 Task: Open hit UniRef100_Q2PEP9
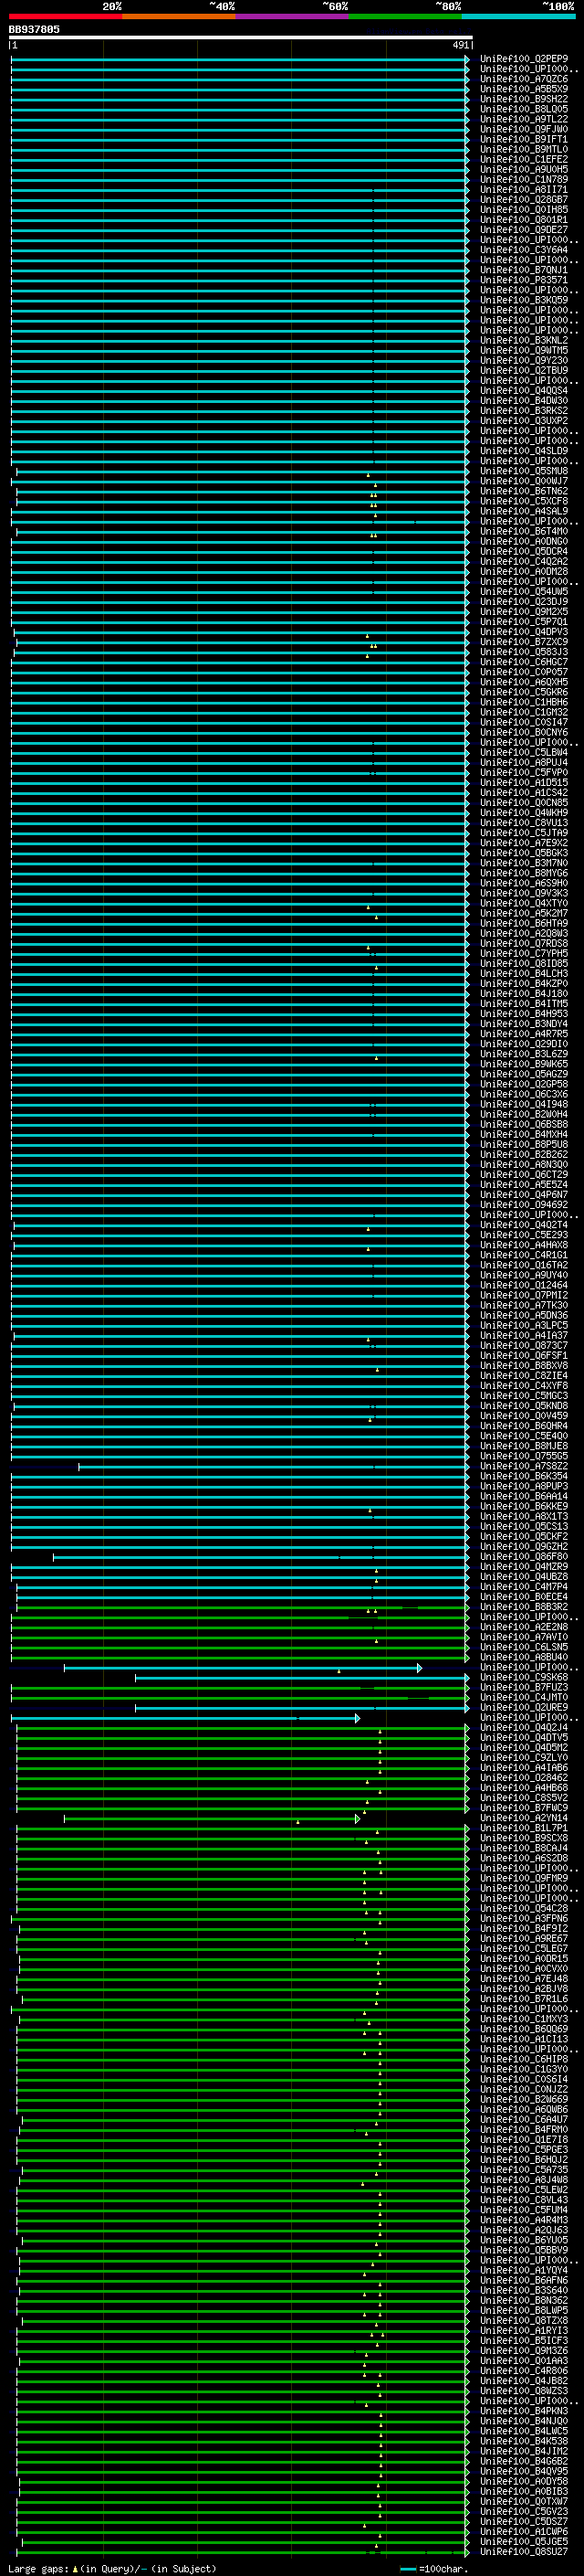click(523, 59)
